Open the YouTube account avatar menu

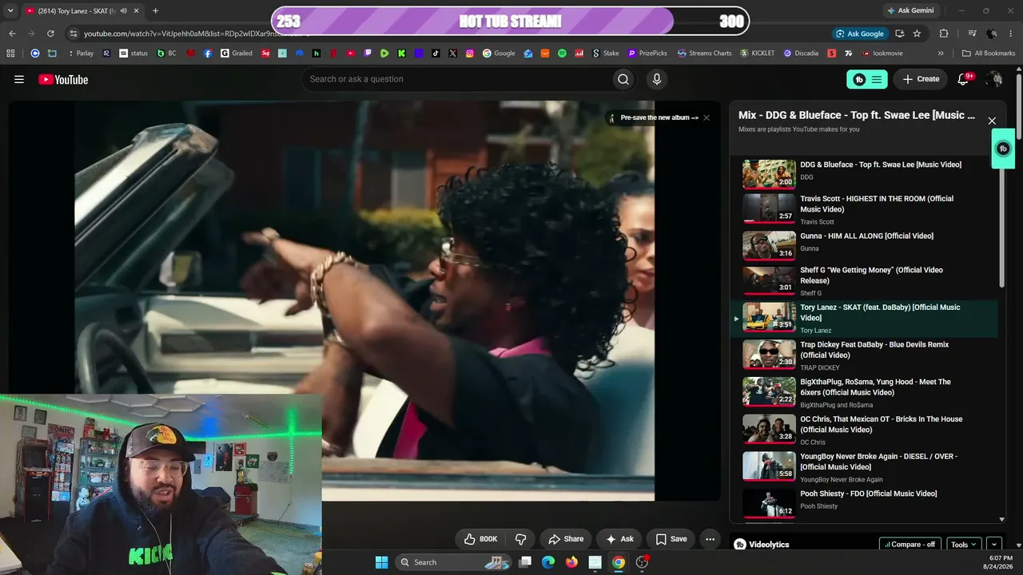coord(994,79)
